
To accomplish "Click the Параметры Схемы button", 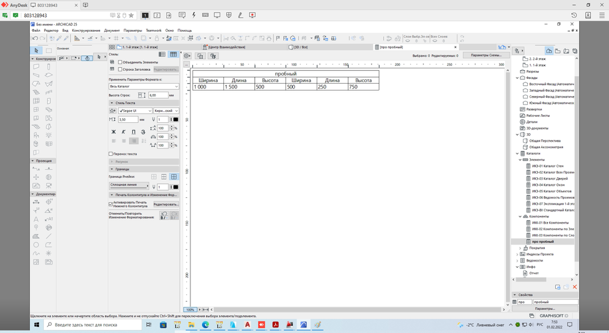I will 486,55.
